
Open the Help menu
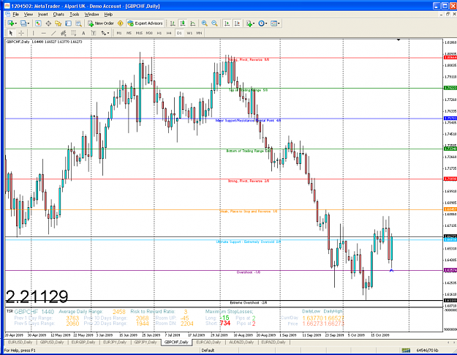click(108, 15)
